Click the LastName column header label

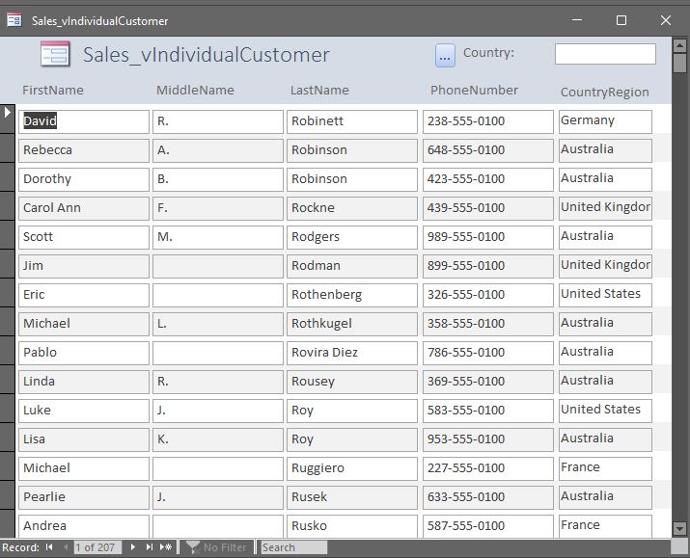point(319,90)
